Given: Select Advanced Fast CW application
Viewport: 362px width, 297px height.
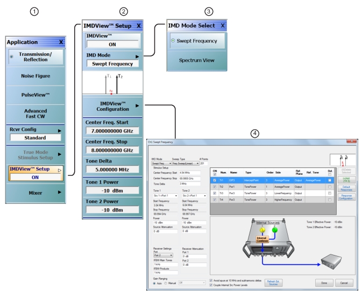Looking at the screenshot, I should pyautogui.click(x=36, y=114).
